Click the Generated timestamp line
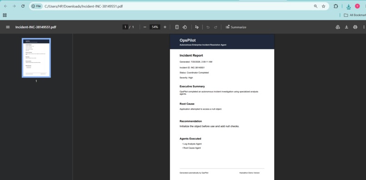The image size is (366, 180). click(196, 62)
